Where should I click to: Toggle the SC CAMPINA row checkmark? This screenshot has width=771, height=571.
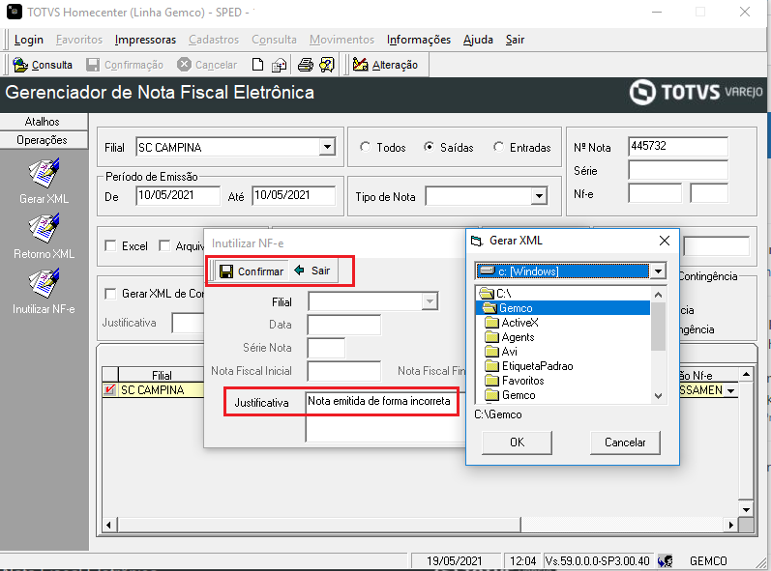[109, 389]
